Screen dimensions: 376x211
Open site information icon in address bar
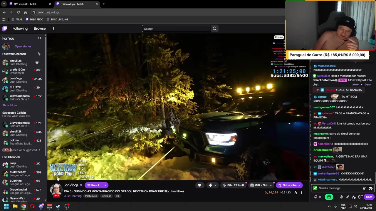click(34, 12)
